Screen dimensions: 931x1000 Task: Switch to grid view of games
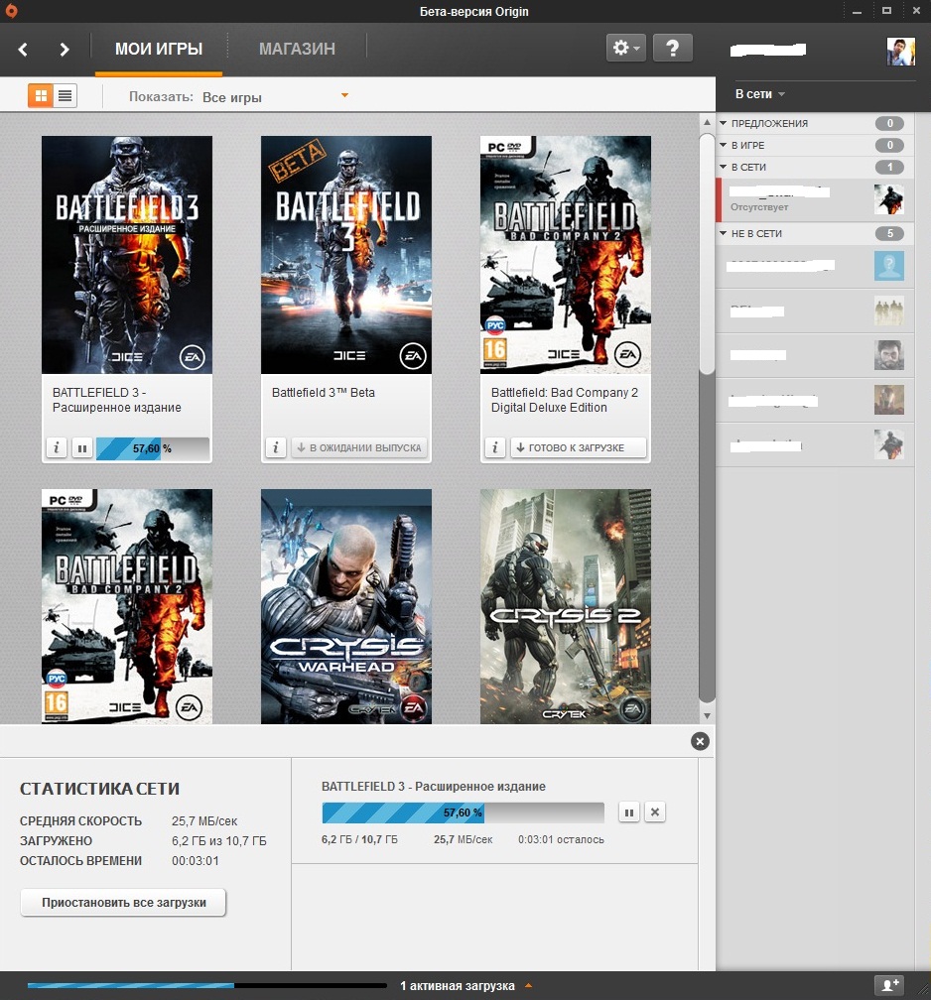click(41, 95)
